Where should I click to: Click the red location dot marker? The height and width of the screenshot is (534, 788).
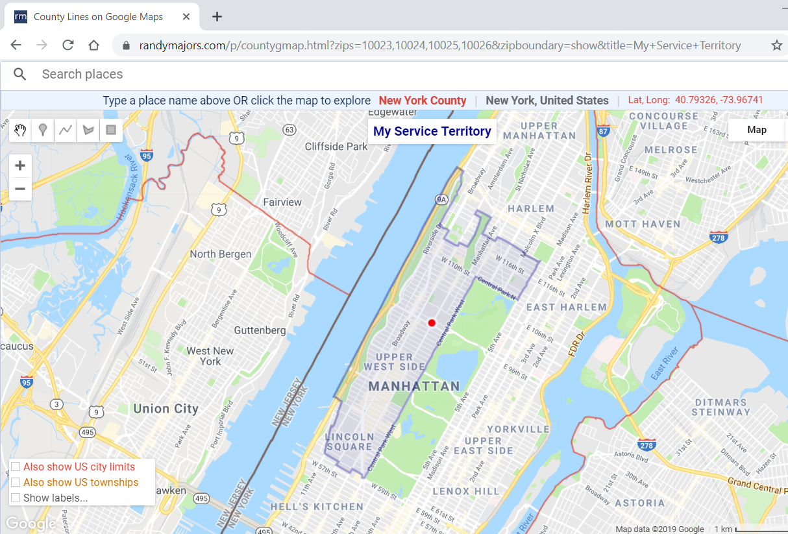pos(432,322)
